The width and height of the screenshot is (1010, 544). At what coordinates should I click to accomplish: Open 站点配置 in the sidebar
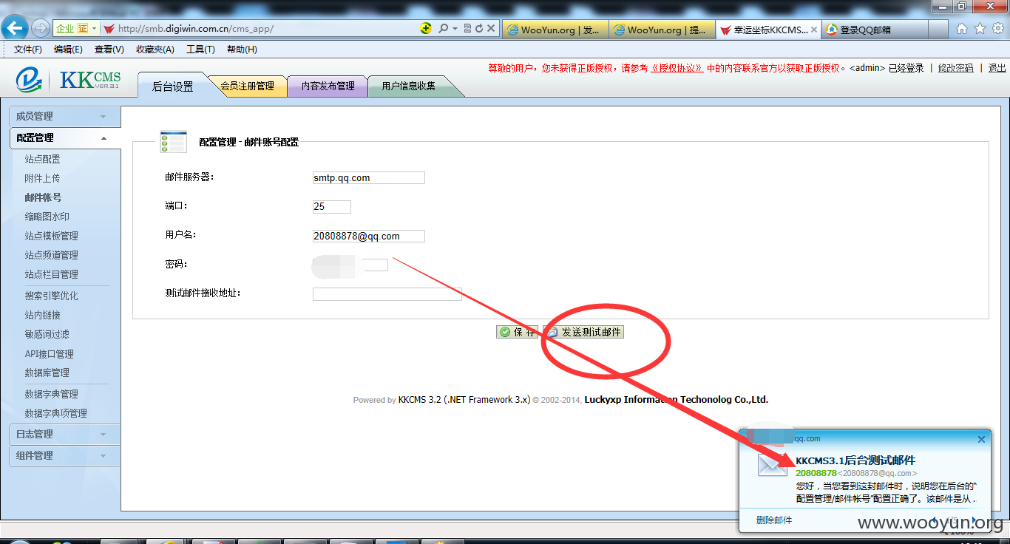coord(42,159)
